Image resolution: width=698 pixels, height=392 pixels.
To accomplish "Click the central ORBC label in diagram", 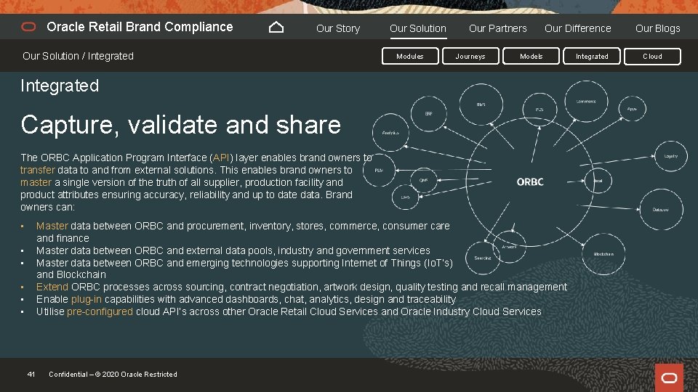I will click(x=530, y=181).
